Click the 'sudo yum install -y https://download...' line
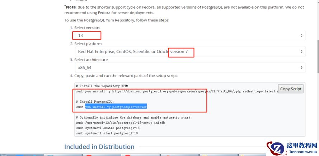Screen dimensions: 319x156 (x=177, y=91)
